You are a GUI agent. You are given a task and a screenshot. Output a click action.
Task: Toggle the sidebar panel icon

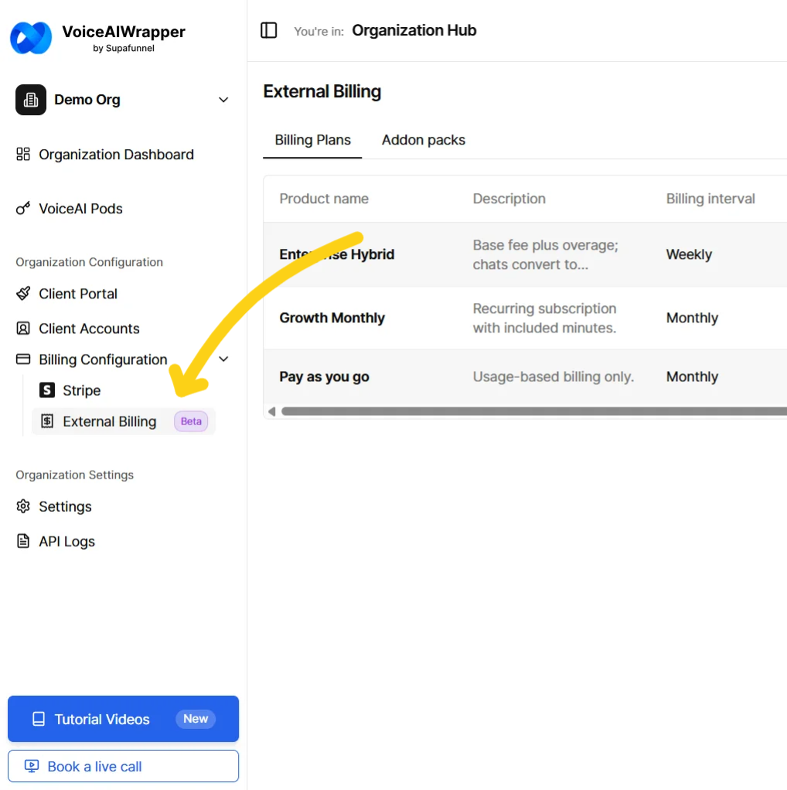269,31
